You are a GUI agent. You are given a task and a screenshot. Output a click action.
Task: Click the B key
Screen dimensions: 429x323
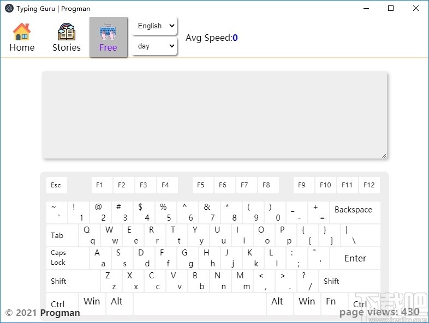[199, 281]
